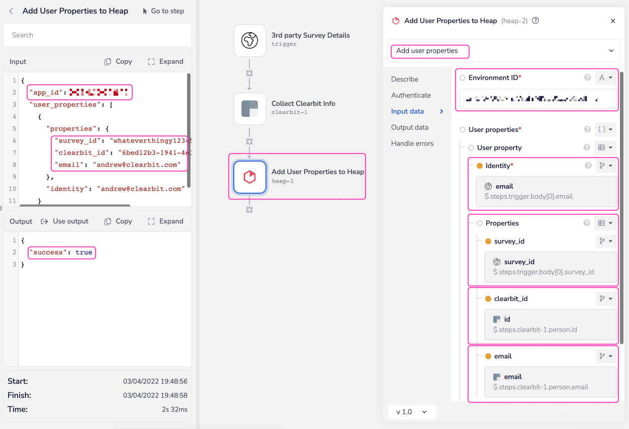Select the Collect Clearbit Info step icon
The width and height of the screenshot is (629, 429).
250,109
